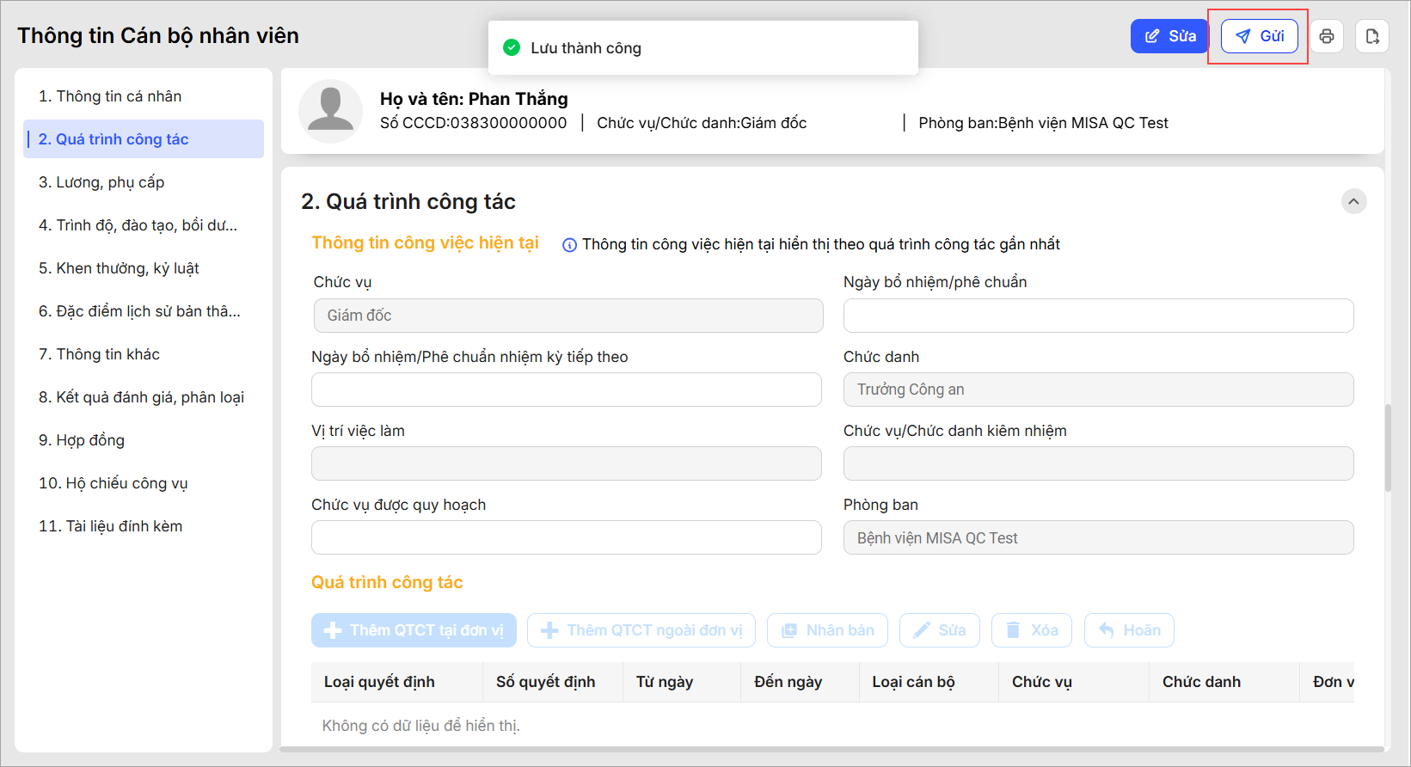Click the printer icon in header
The width and height of the screenshot is (1411, 767).
[1327, 36]
